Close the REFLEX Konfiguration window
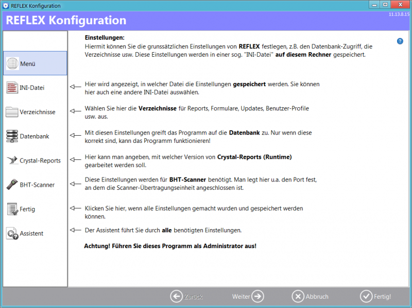The width and height of the screenshot is (412, 308). point(400,5)
